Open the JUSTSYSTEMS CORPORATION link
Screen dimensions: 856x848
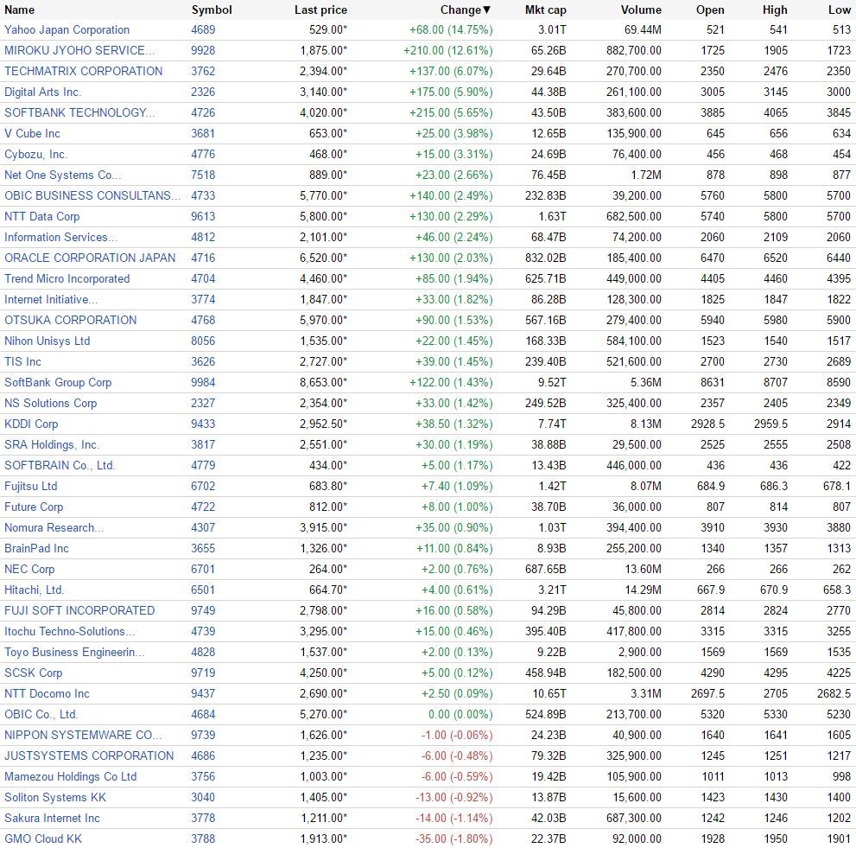click(88, 756)
